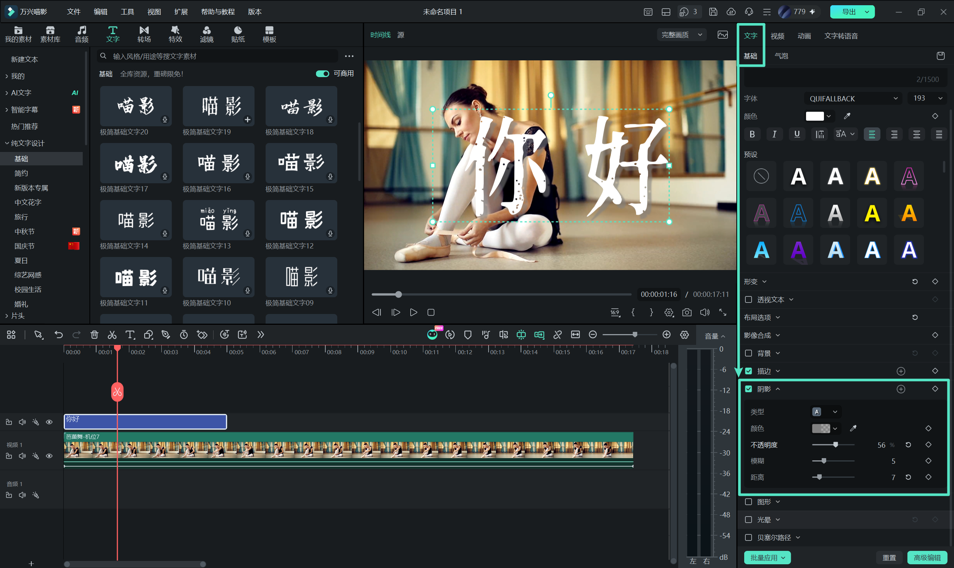This screenshot has height=568, width=954.
Task: Open the 转场 transitions panel
Action: click(144, 34)
